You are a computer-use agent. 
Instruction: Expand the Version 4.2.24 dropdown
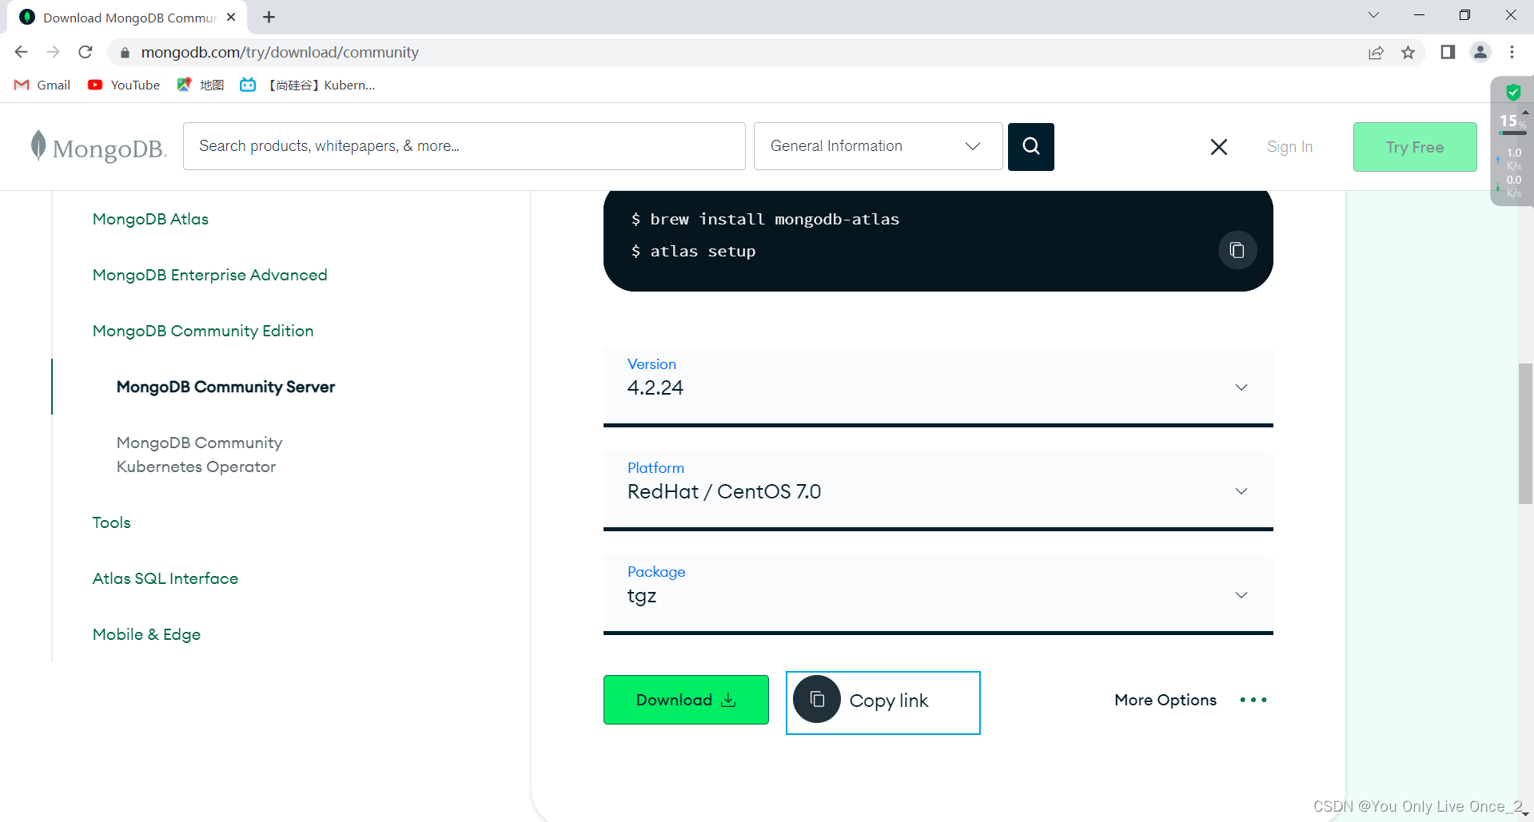(x=938, y=387)
